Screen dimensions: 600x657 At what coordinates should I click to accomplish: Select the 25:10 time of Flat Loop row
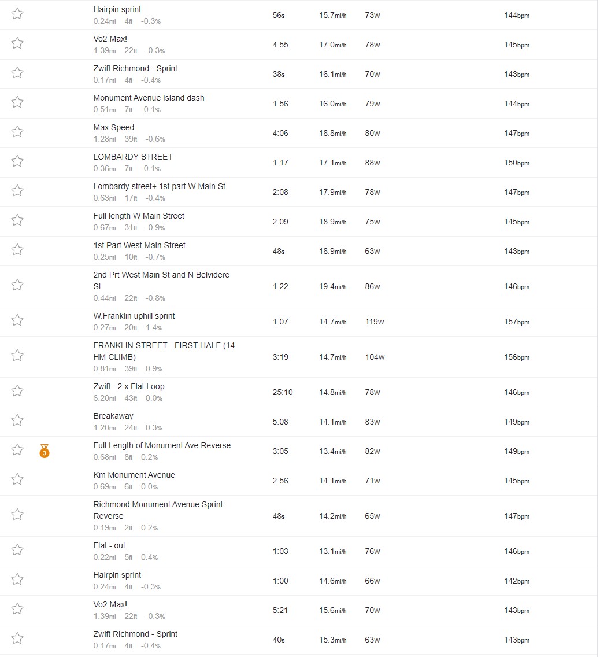pos(283,392)
